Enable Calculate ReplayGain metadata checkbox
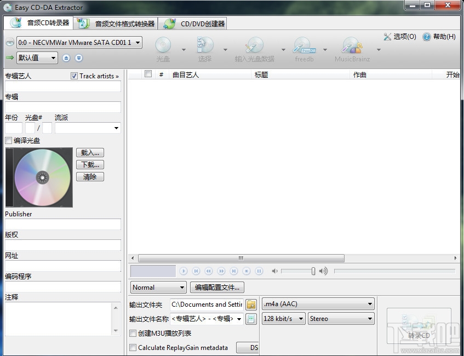This screenshot has height=356, width=464. click(x=133, y=347)
